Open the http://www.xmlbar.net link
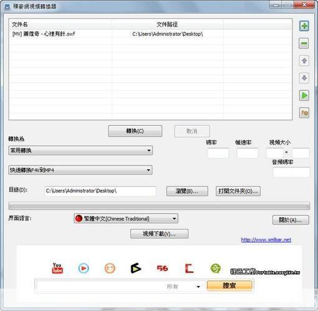 point(266,240)
